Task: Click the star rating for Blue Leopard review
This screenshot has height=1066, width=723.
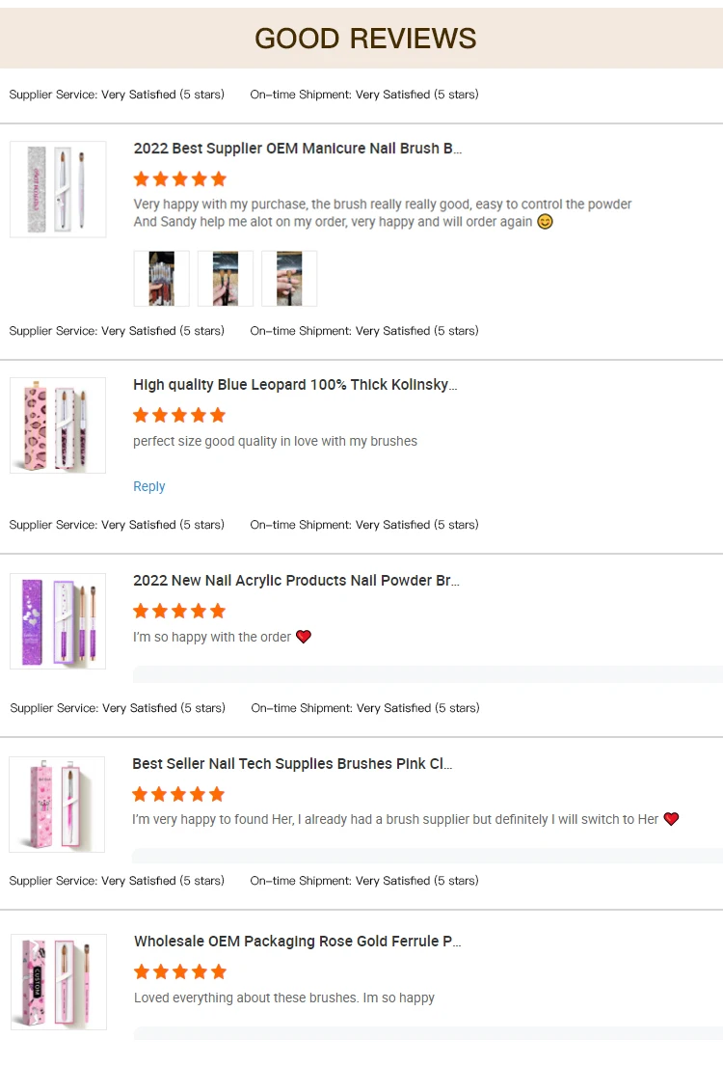Action: 179,416
